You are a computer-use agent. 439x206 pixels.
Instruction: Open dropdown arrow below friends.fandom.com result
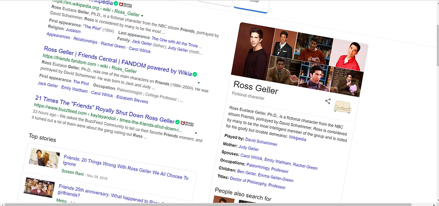[199, 83]
